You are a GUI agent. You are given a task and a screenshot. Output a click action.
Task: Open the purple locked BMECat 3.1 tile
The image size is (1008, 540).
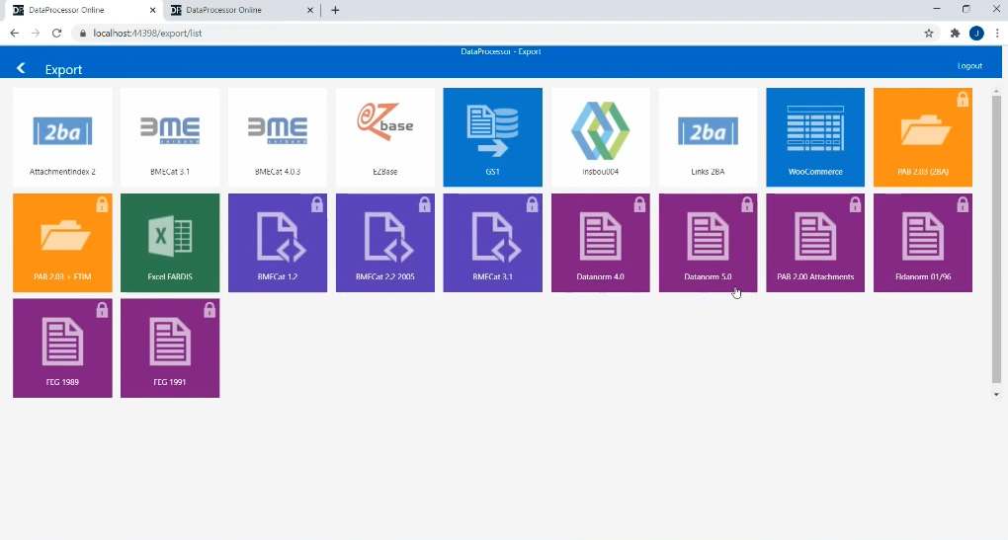[x=492, y=243]
